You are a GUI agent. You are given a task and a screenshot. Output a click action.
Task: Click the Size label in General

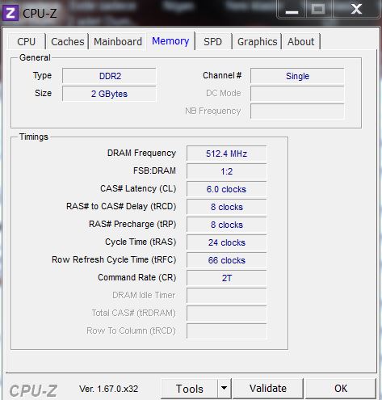(43, 93)
